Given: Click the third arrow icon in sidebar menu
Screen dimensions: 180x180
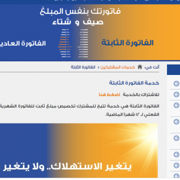Looking at the screenshot, I should point(176,105).
